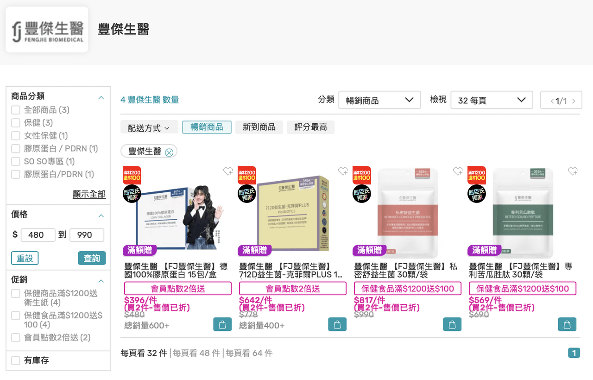The image size is (593, 380).
Task: Collapse the 價格 filter section
Action: click(x=101, y=215)
